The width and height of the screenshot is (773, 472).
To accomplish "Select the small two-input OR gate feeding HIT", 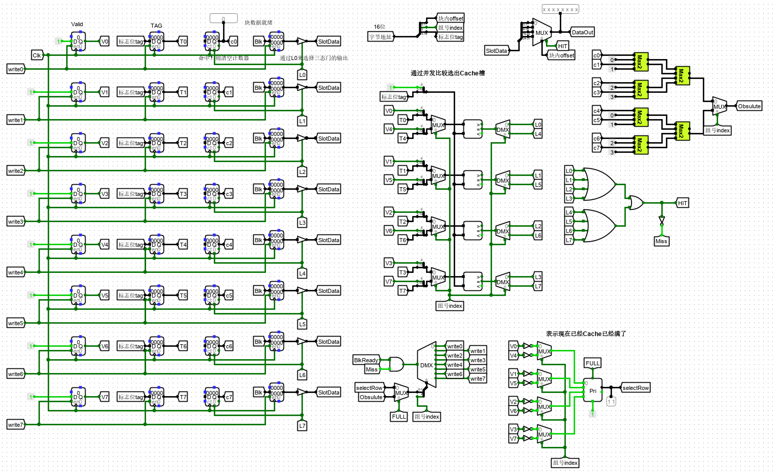I will pos(636,203).
